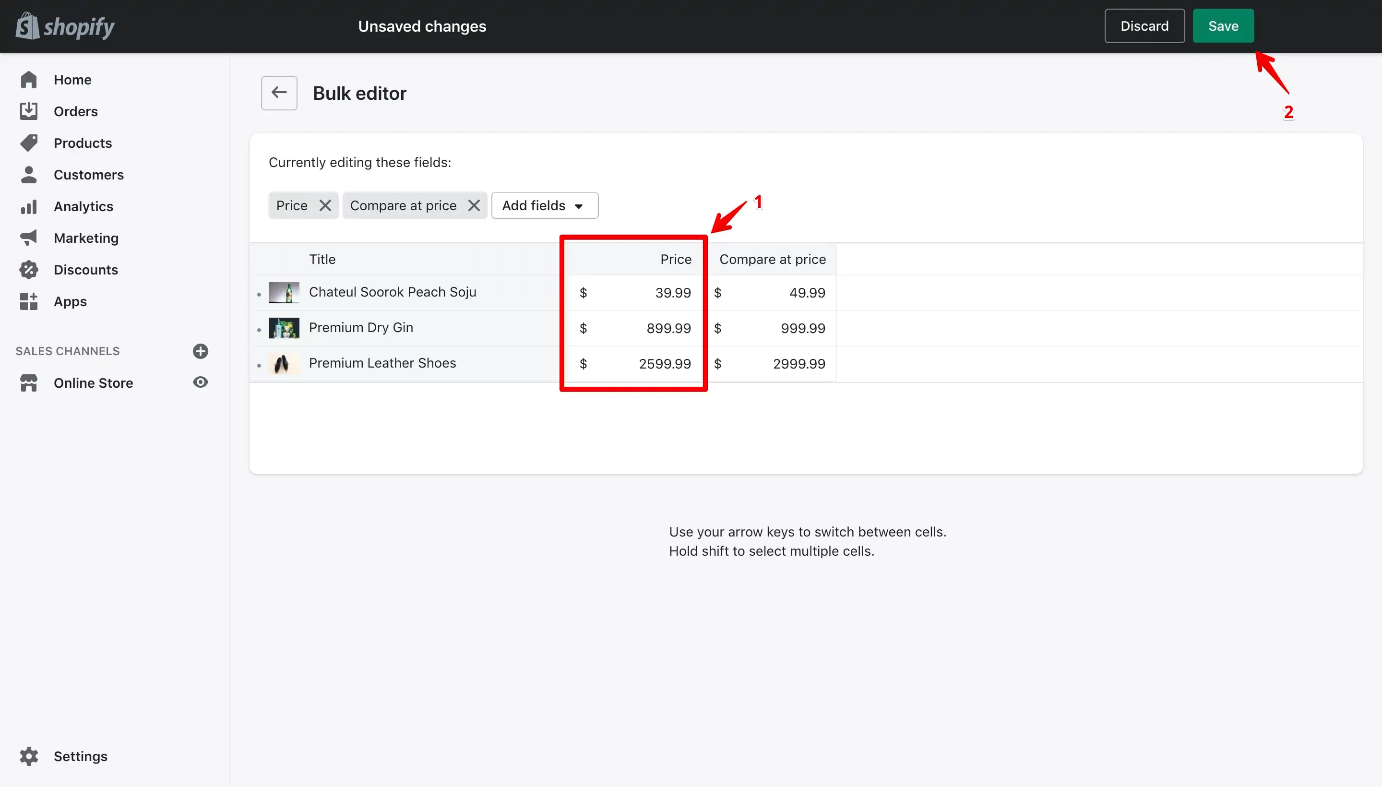
Task: Click the Products tag icon
Action: (x=29, y=143)
